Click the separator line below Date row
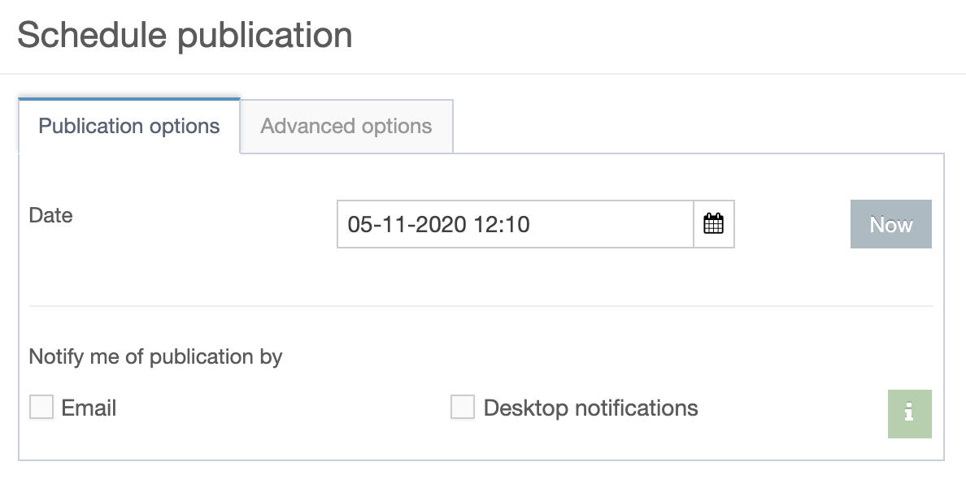Screen dimensions: 966x479 click(x=481, y=305)
